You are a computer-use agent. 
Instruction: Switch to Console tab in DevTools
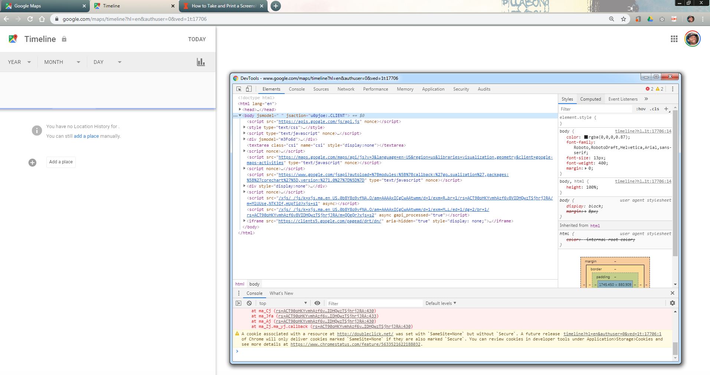(x=297, y=89)
